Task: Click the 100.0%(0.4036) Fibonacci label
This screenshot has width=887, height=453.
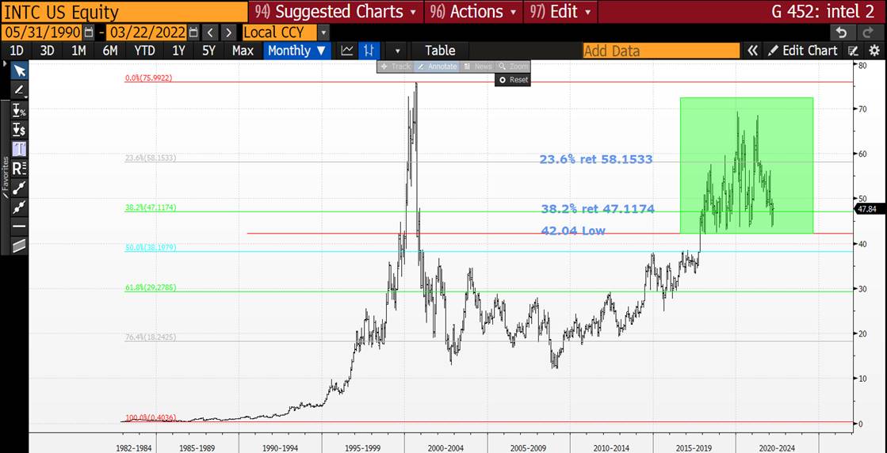Action: tap(151, 417)
